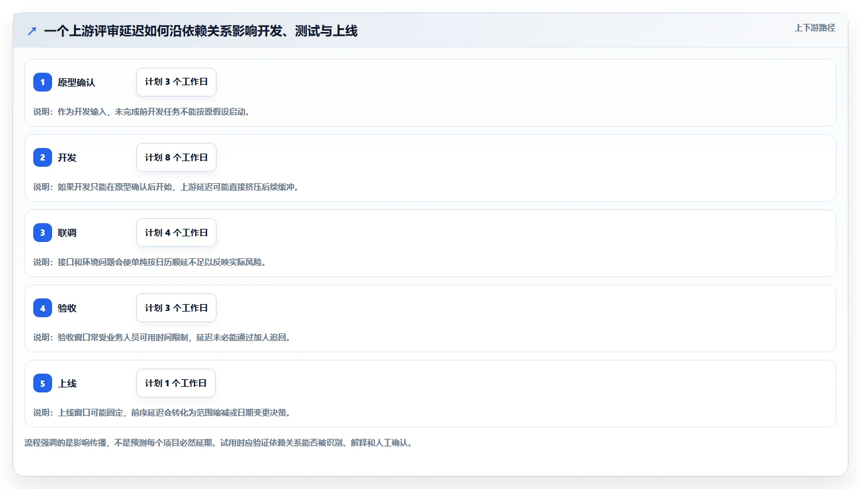Select the 原型确认 step name

point(77,82)
